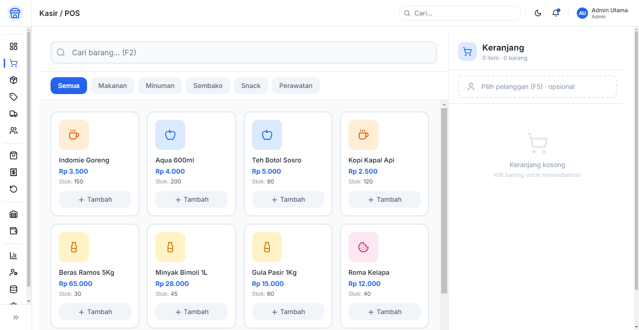Open the user settings icon in sidebar
Viewport: 639px width, 330px height.
click(14, 272)
